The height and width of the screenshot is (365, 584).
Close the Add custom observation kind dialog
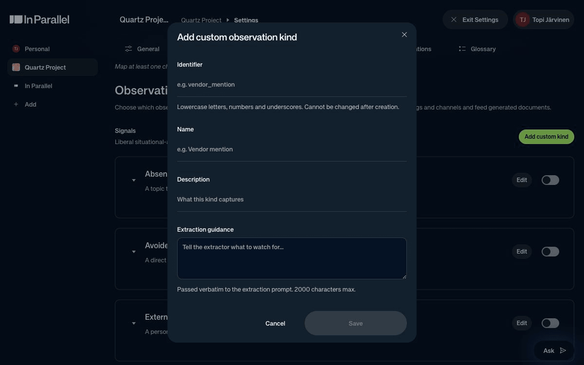(404, 35)
